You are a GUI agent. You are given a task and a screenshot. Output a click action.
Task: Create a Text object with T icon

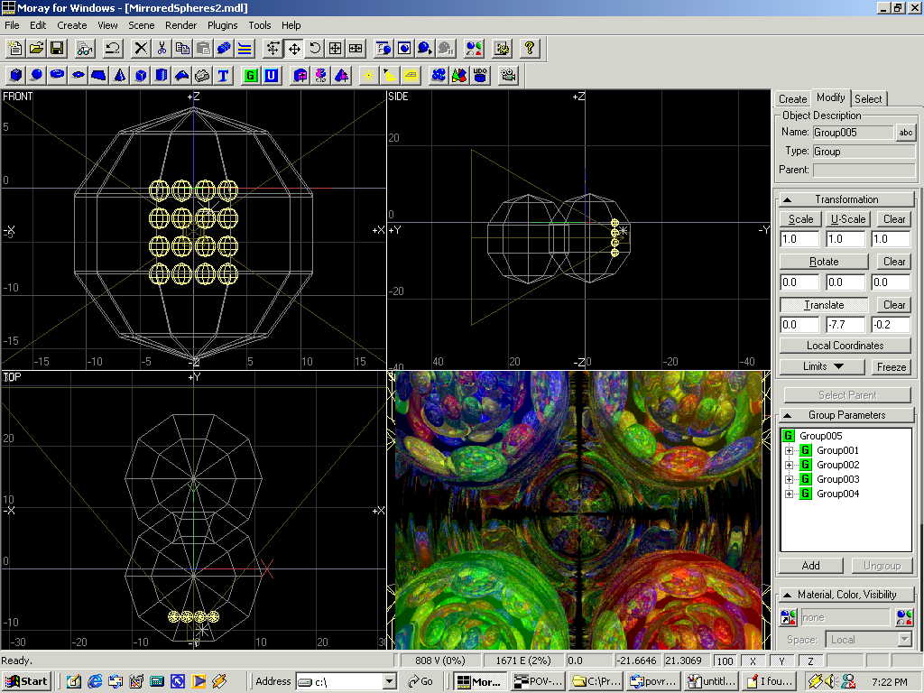coord(223,75)
